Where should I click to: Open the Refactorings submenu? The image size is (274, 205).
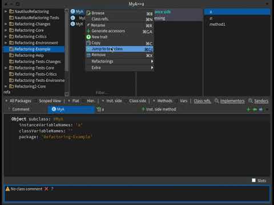click(120, 61)
